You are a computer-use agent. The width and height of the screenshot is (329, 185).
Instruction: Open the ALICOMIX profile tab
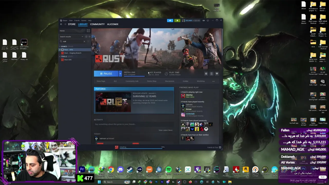coord(113,24)
